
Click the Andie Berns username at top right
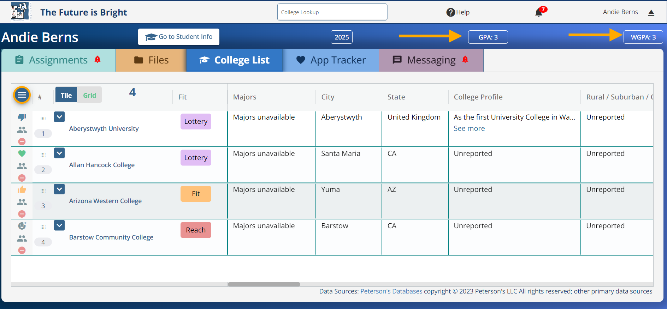[620, 12]
